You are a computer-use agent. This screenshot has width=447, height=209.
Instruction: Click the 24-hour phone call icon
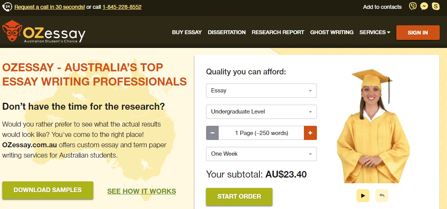pos(7,7)
